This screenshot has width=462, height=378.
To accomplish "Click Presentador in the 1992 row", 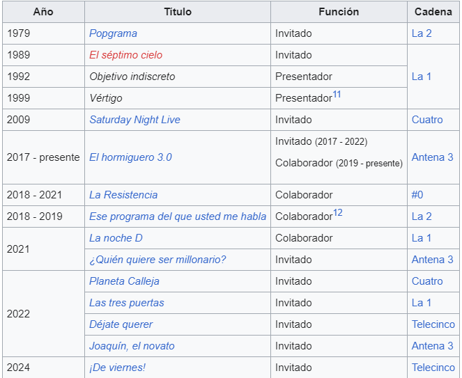I will (304, 77).
